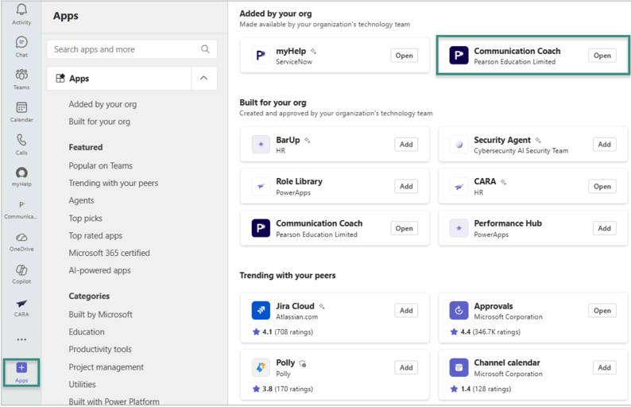Open the Activity bell icon
The height and width of the screenshot is (407, 631).
tap(21, 10)
